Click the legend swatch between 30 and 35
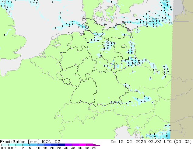Image resolution: width=193 pixels, height=149 pixels. pos(68,145)
